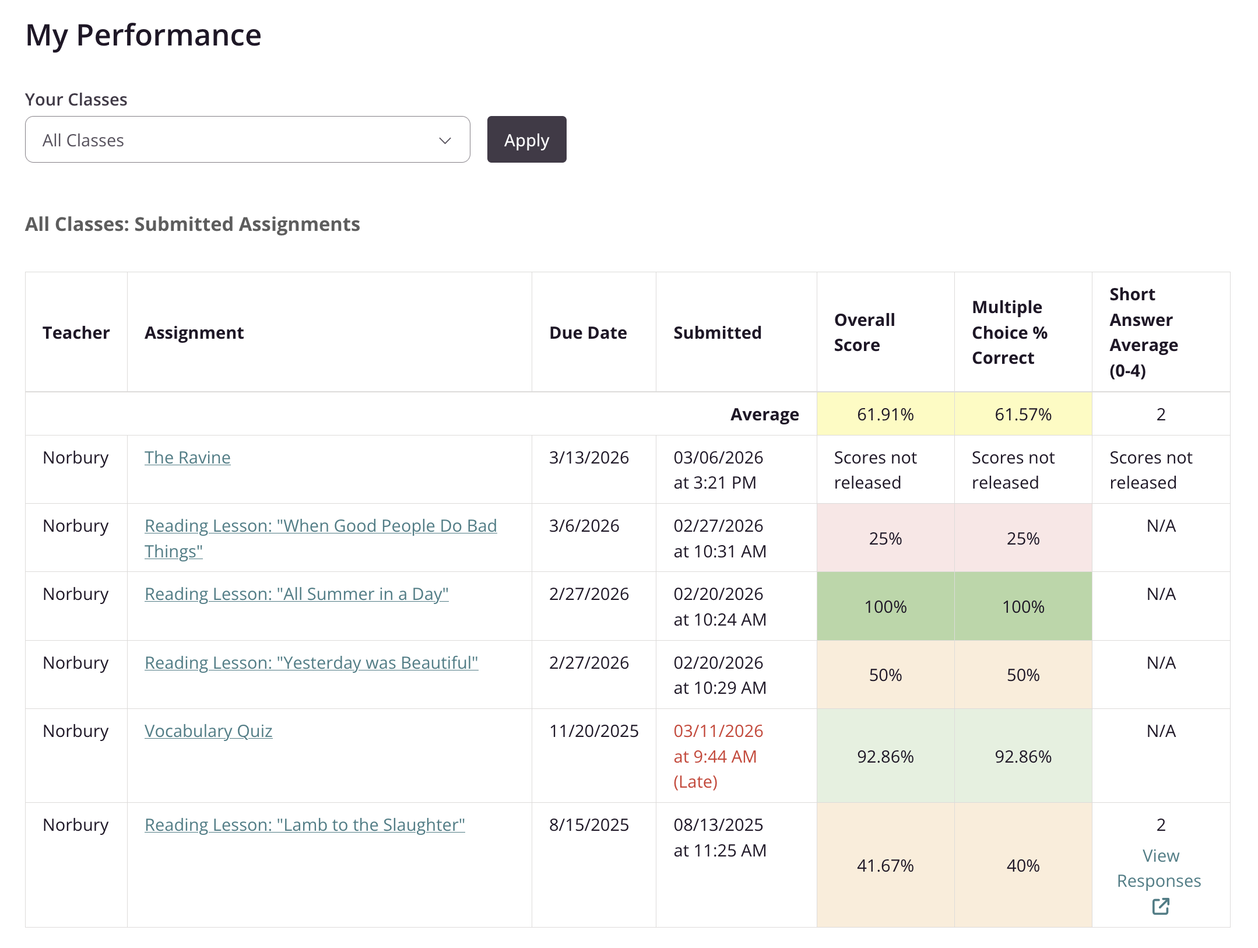Click the Overall Score column header
This screenshot has height=948, width=1258.
864,332
